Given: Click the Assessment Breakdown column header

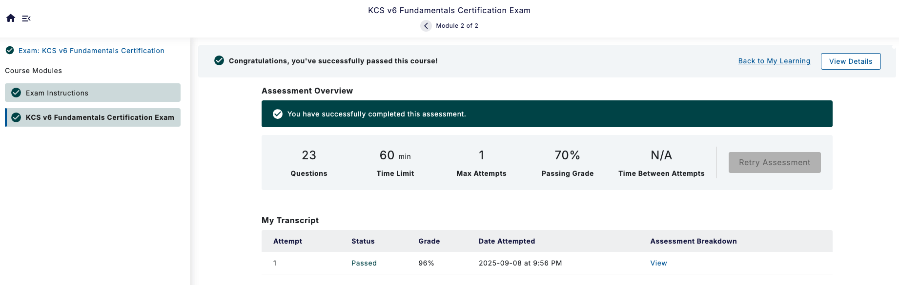Looking at the screenshot, I should (x=694, y=241).
